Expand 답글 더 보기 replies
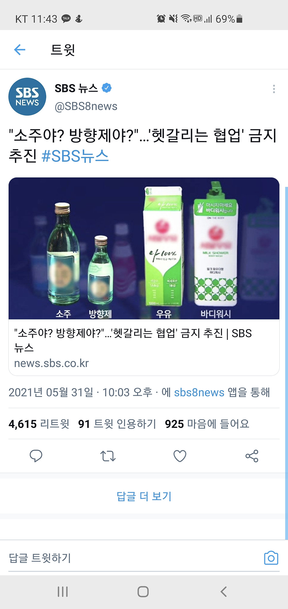This screenshot has height=609, width=288. pos(144,496)
